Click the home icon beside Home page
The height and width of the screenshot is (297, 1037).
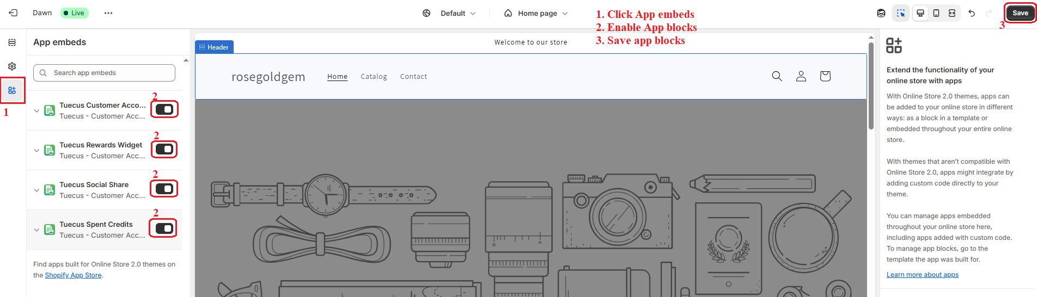pyautogui.click(x=508, y=13)
